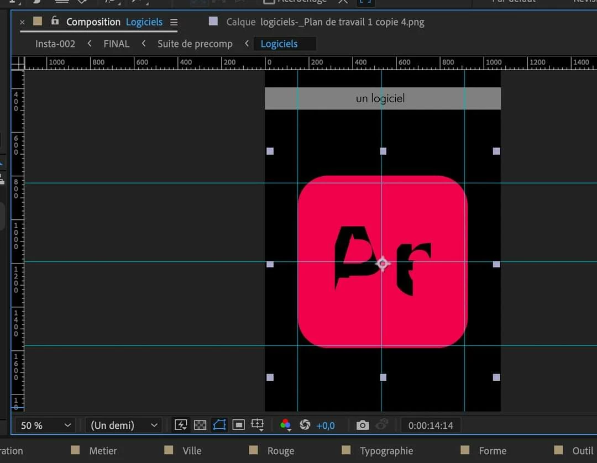Select the bottom-right layer transform handle
This screenshot has height=463, width=597.
tap(496, 377)
